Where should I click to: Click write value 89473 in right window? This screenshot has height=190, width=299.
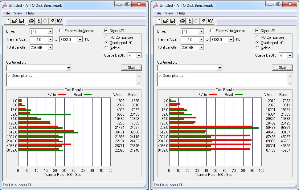[271, 128]
